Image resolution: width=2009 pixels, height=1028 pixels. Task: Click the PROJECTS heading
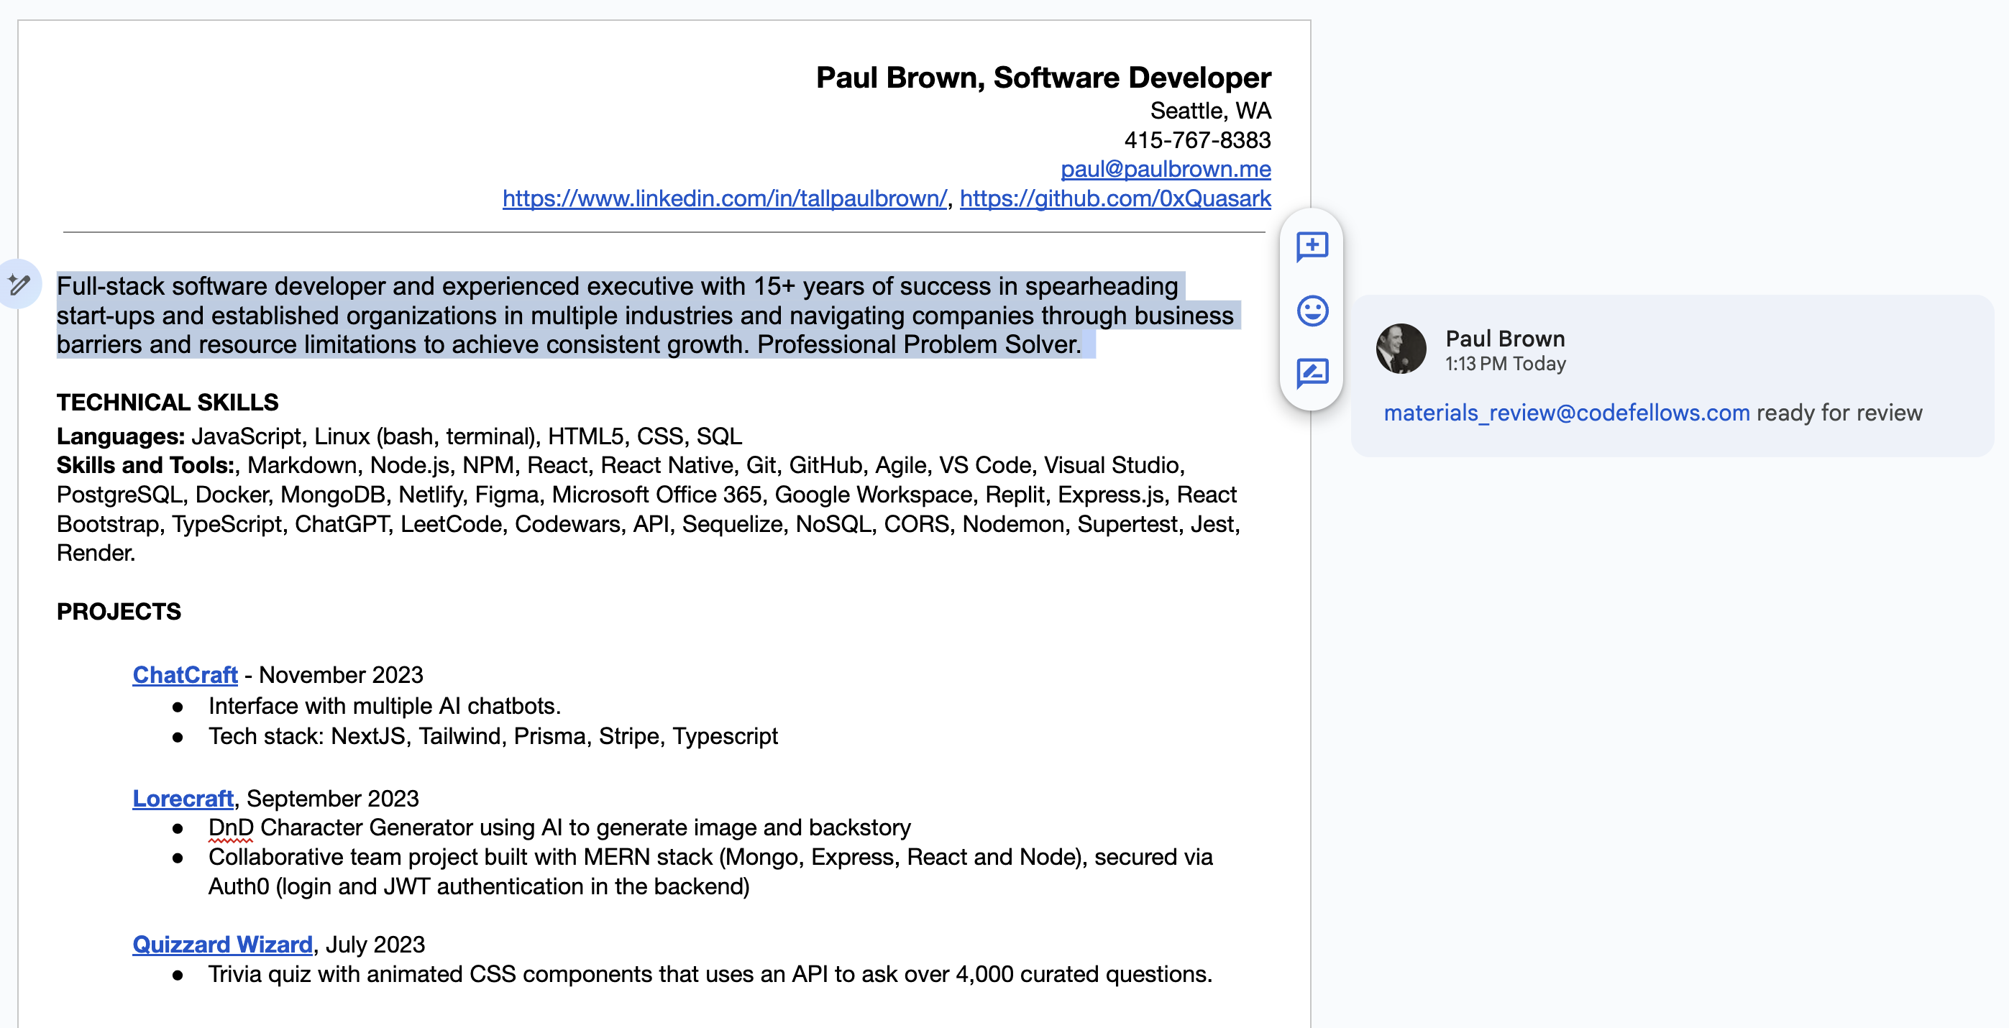pos(119,612)
